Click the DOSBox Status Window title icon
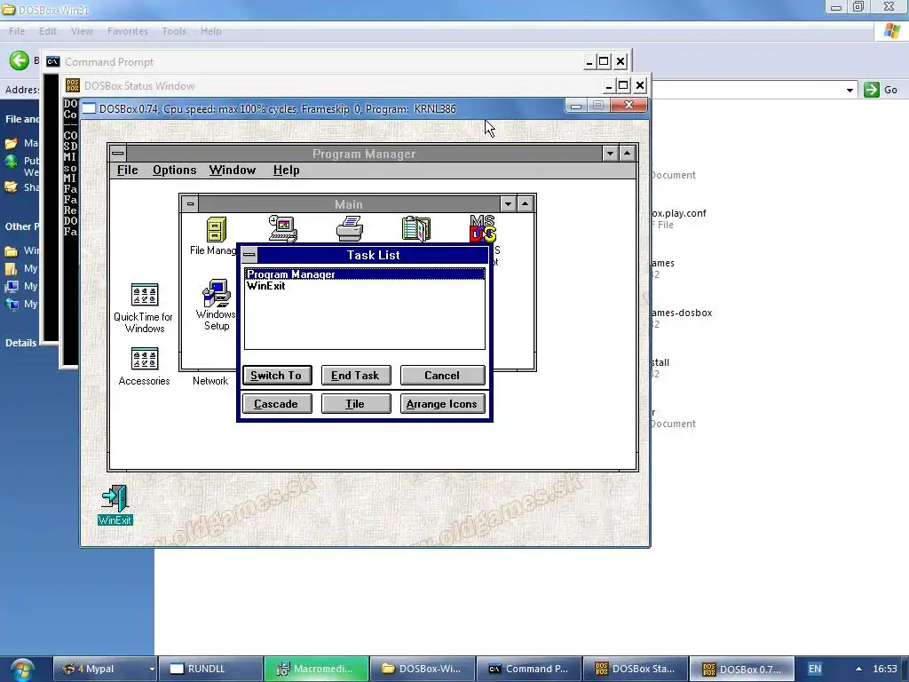Screen dimensions: 909x682 pyautogui.click(x=73, y=85)
